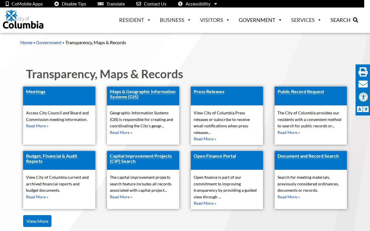Image resolution: width=370 pixels, height=231 pixels.
Task: Click Read More under Open Finance Portal
Action: click(x=205, y=203)
